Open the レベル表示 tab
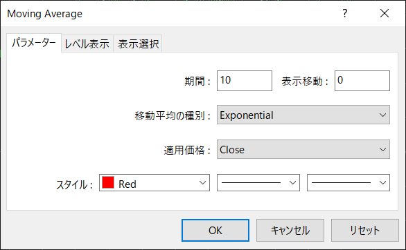Screen dimensions: 406x250 pos(87,44)
